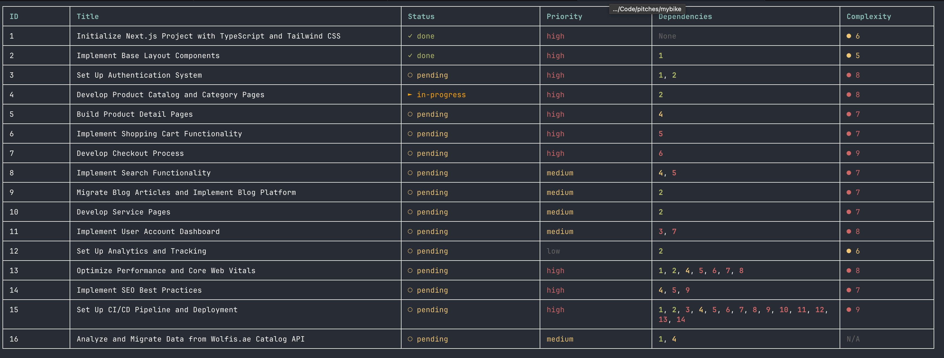Click yellow complexity dot for Analytics and Tracking
Image resolution: width=944 pixels, height=358 pixels.
coord(849,251)
